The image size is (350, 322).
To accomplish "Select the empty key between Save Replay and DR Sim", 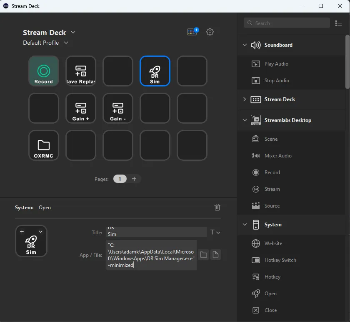I will [118, 71].
